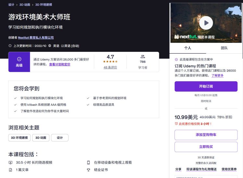Click 添加至购物车 button
Viewport: 243px width, 178px height.
pos(206,135)
